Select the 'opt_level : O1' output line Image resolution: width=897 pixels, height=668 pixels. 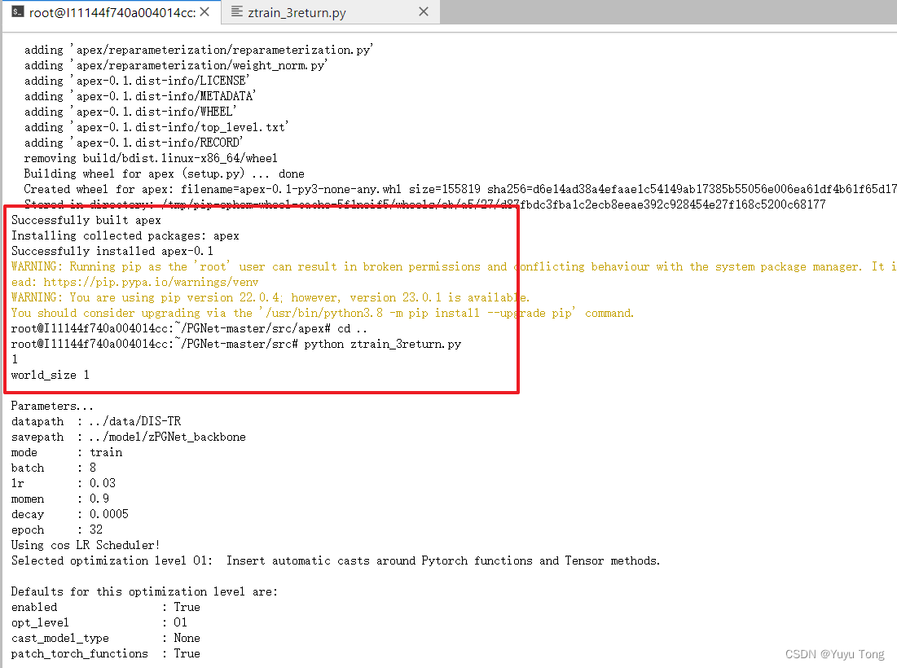point(98,622)
